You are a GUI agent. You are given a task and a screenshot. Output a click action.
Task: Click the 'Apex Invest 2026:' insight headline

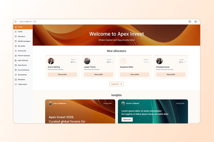click(x=61, y=117)
